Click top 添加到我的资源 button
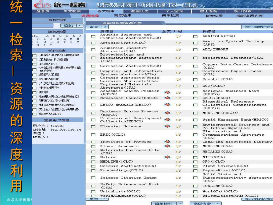Screen dimensions: 273x205 [257, 27]
